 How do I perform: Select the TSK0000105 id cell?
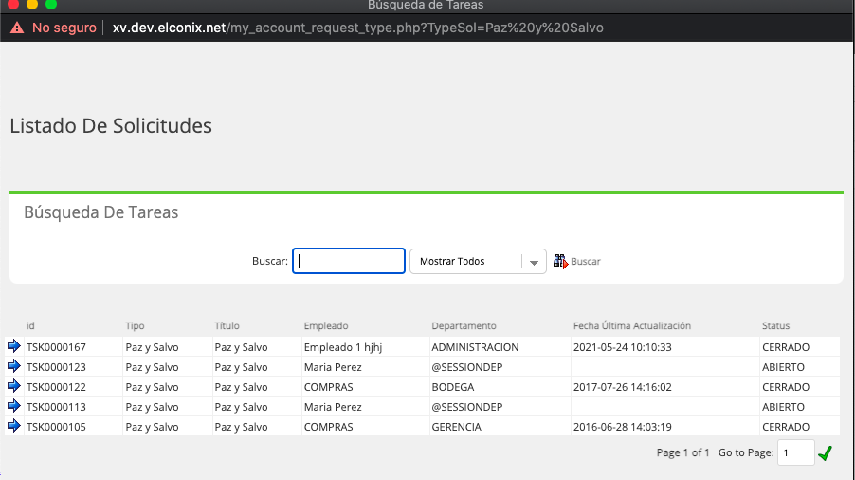pos(56,427)
